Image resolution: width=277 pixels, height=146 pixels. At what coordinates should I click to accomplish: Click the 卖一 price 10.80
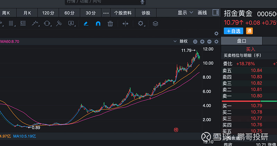pyautogui.click(x=256, y=96)
